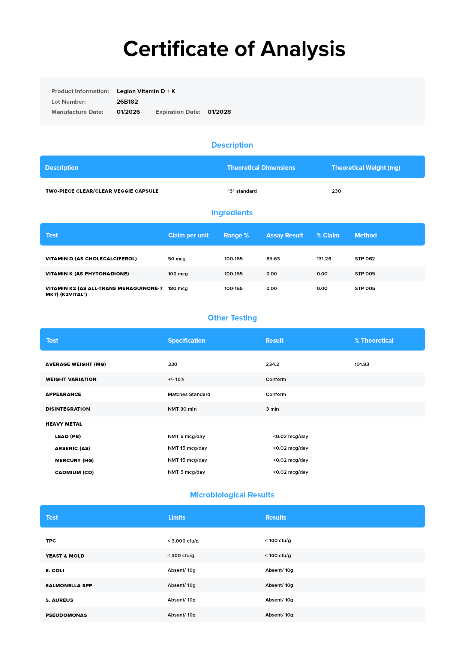Click the Other Testing section heading
Image resolution: width=465 pixels, height=659 pixels.
coord(232,318)
